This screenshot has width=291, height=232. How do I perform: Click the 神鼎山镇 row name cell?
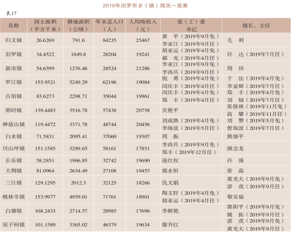(14, 125)
